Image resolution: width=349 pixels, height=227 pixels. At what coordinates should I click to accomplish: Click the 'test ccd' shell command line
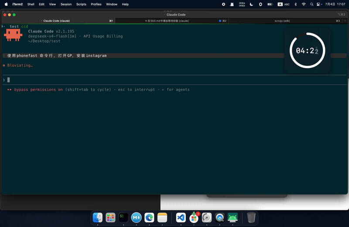19,26
